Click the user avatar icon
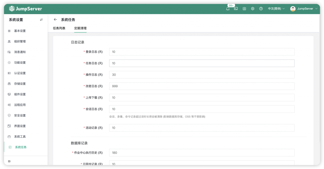This screenshot has height=169, width=324. 293,8
